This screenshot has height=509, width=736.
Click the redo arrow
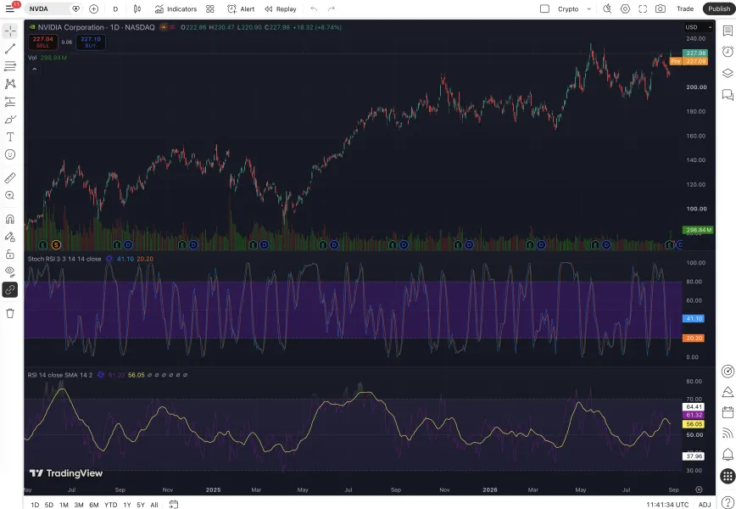332,8
